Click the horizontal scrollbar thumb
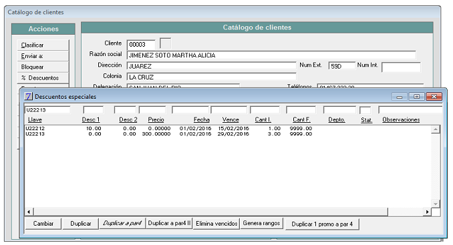 click(x=210, y=212)
